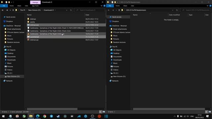
Task: Open Home tab in Downloads D window
Action: pos(12,6)
